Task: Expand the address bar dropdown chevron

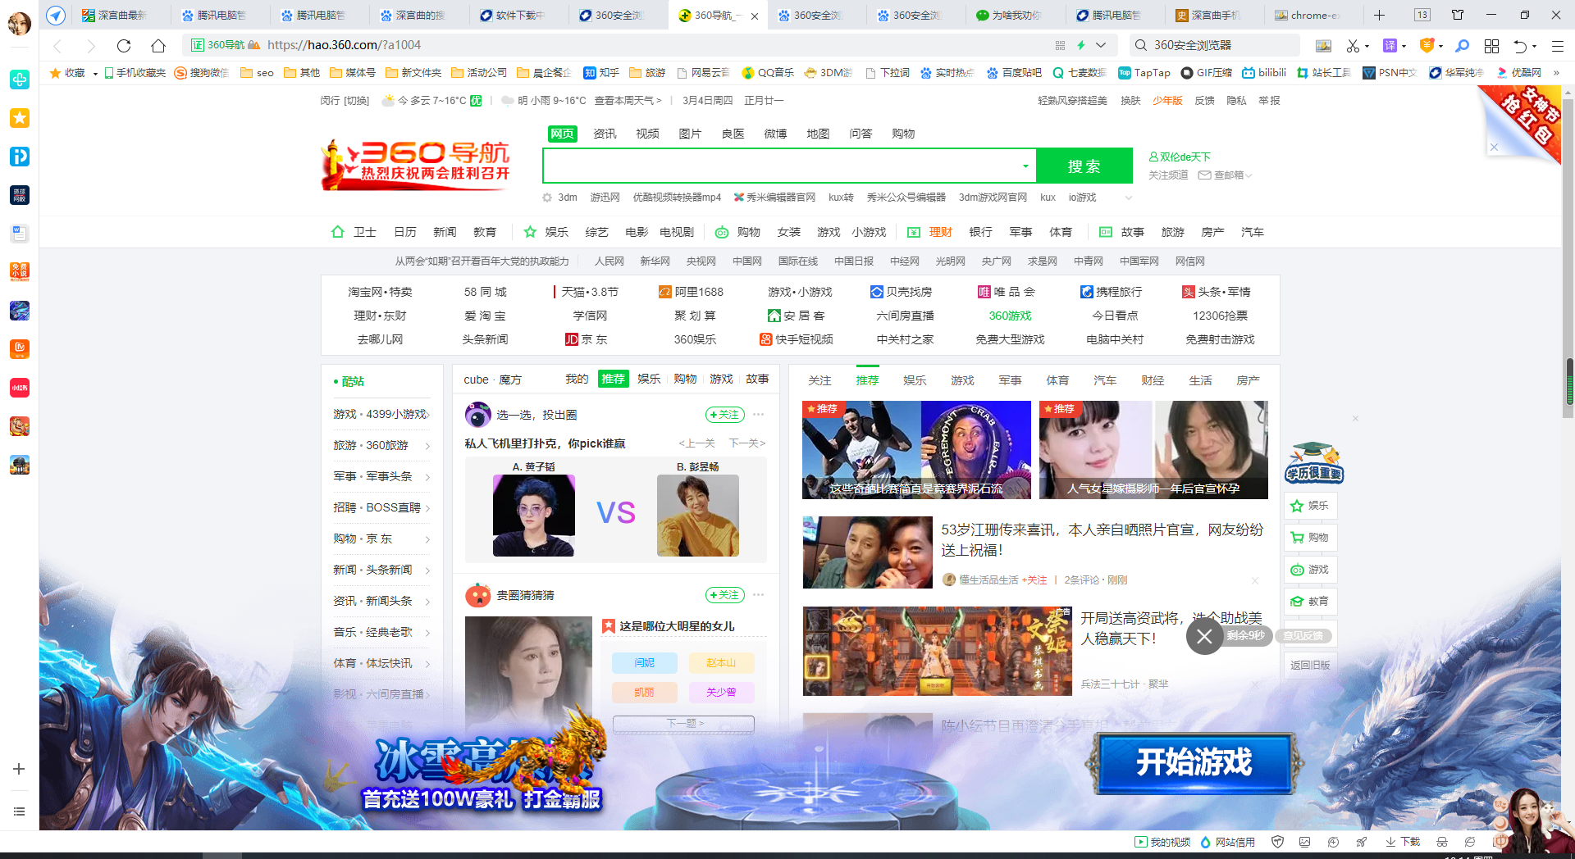Action: pos(1101,45)
